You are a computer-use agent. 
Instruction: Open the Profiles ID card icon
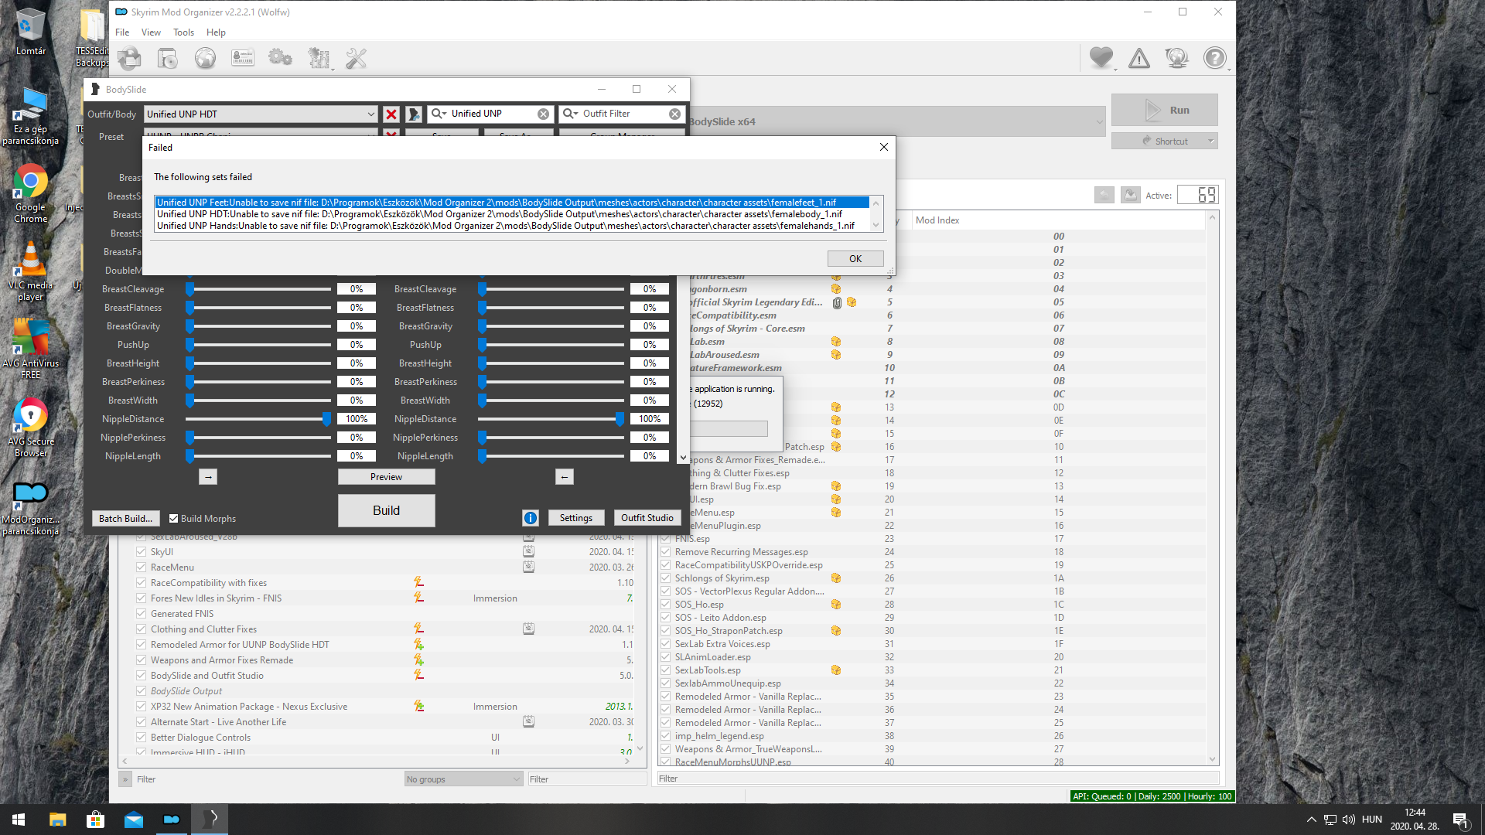pos(243,58)
